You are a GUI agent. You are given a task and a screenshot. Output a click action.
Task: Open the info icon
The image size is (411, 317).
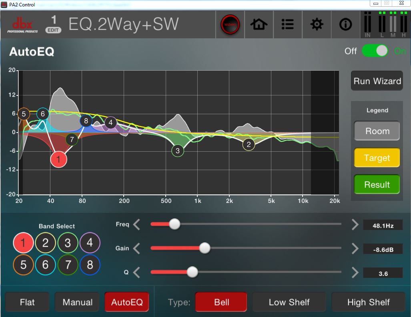[x=345, y=25]
